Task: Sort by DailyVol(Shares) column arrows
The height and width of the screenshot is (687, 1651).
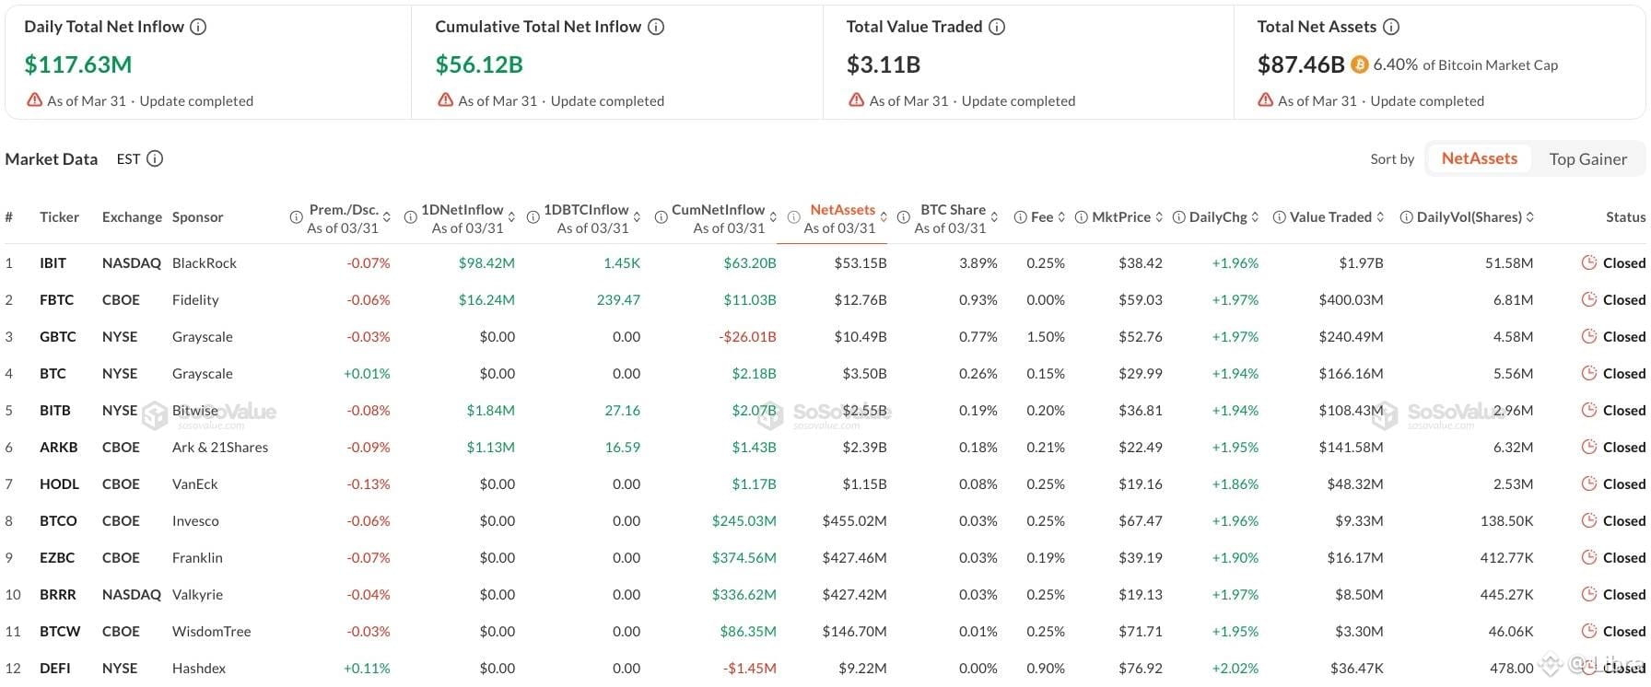Action: point(1530,217)
